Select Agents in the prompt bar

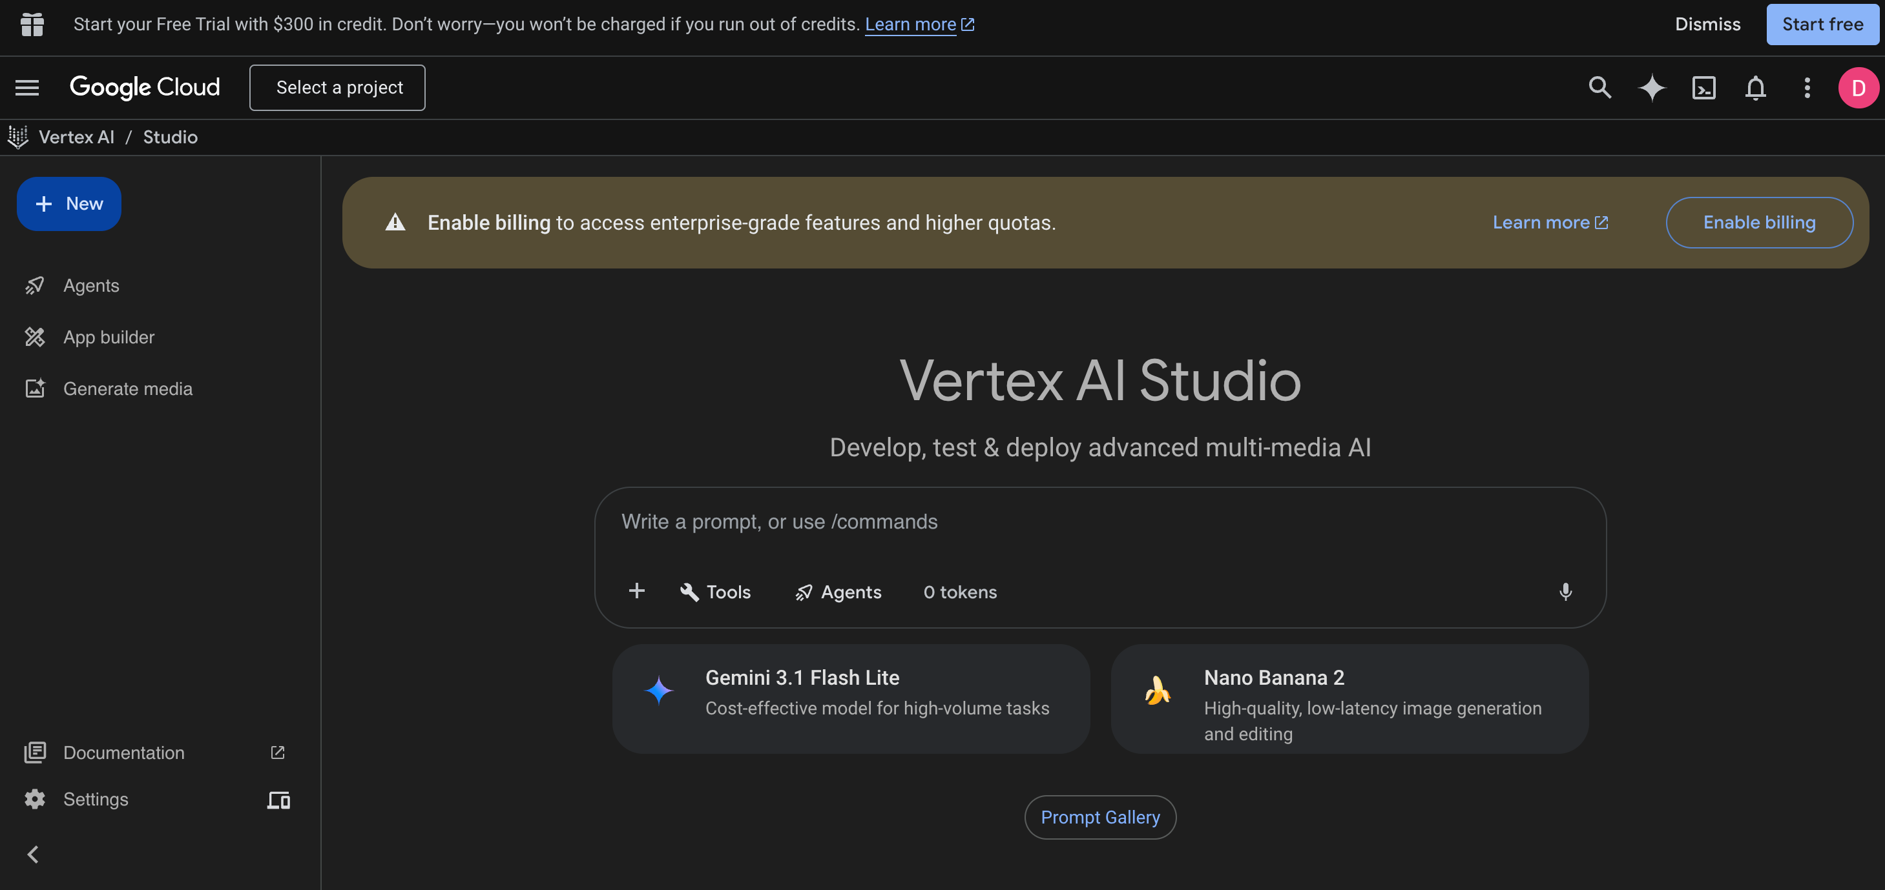coord(838,591)
